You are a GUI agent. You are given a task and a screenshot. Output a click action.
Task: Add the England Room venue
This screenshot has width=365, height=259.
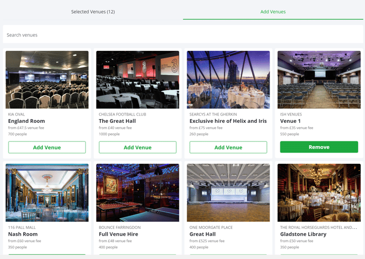[47, 147]
